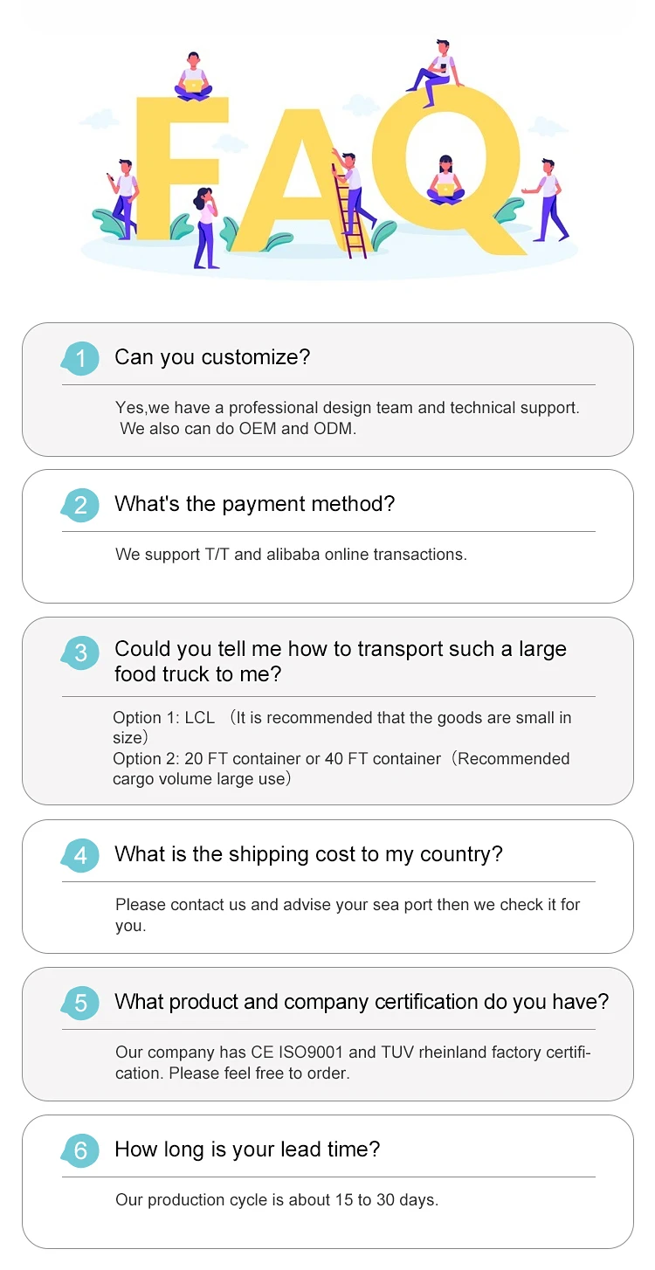Click the number 4 bubble icon
The height and width of the screenshot is (1270, 655).
(80, 855)
